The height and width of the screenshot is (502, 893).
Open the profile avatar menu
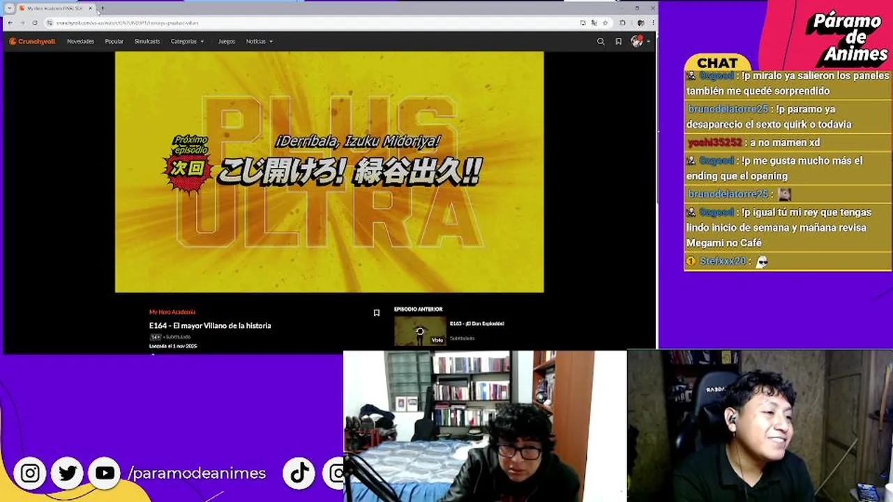(639, 41)
